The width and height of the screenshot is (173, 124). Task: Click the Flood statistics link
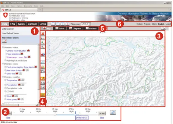(13, 54)
